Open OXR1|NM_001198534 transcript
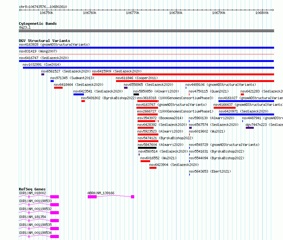The height and width of the screenshot is (240, 283). point(35,233)
